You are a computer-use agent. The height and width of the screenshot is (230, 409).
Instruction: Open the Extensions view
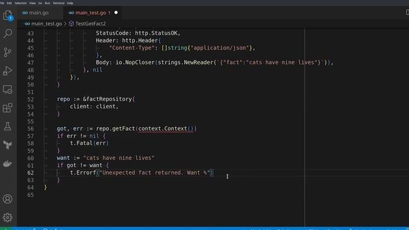point(8,108)
